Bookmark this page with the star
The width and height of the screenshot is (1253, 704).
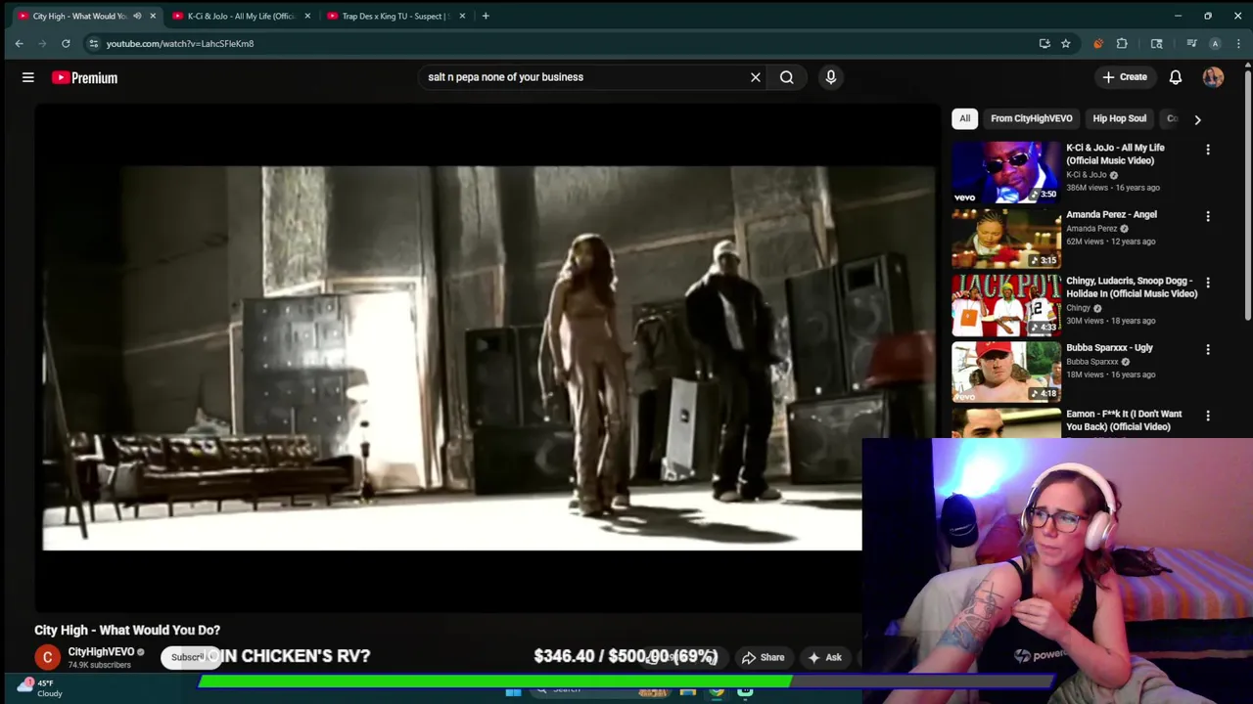1065,43
